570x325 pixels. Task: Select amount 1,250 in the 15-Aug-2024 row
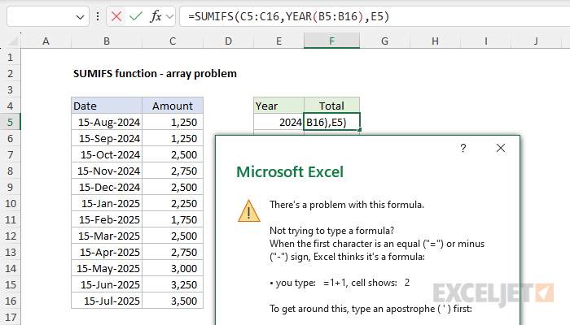[x=173, y=122]
